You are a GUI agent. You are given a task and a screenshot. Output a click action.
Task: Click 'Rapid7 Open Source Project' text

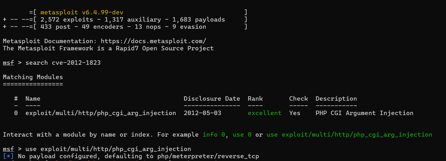tap(165, 48)
